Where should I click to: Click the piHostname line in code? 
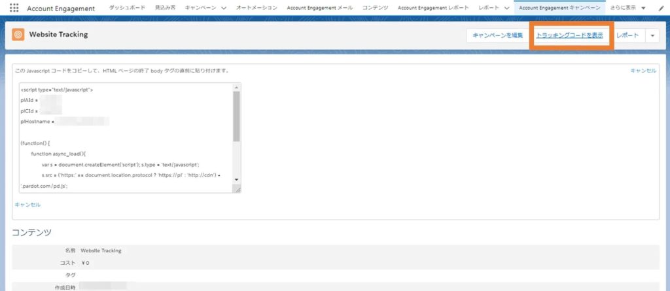65,122
